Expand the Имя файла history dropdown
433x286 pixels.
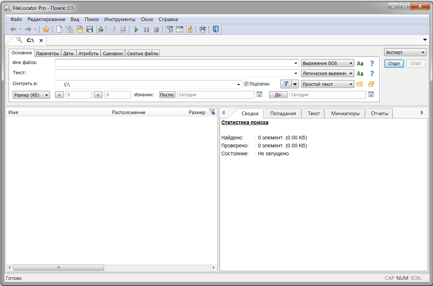tap(296, 63)
